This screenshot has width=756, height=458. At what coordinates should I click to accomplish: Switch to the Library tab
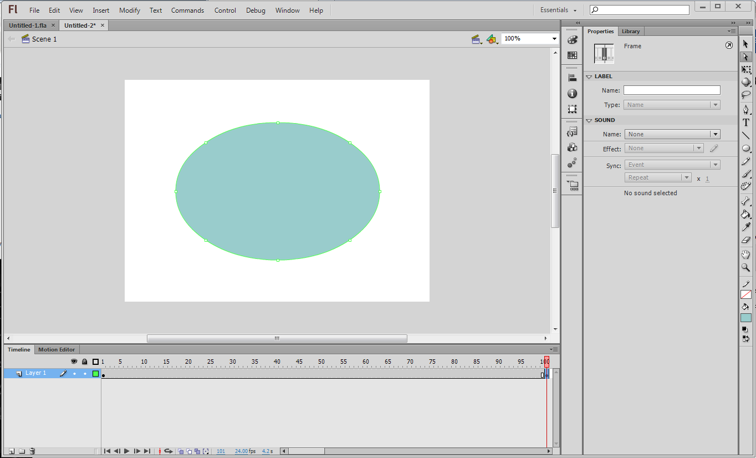tap(631, 32)
